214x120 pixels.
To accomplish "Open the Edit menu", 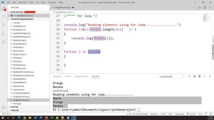I will [x=14, y=2].
